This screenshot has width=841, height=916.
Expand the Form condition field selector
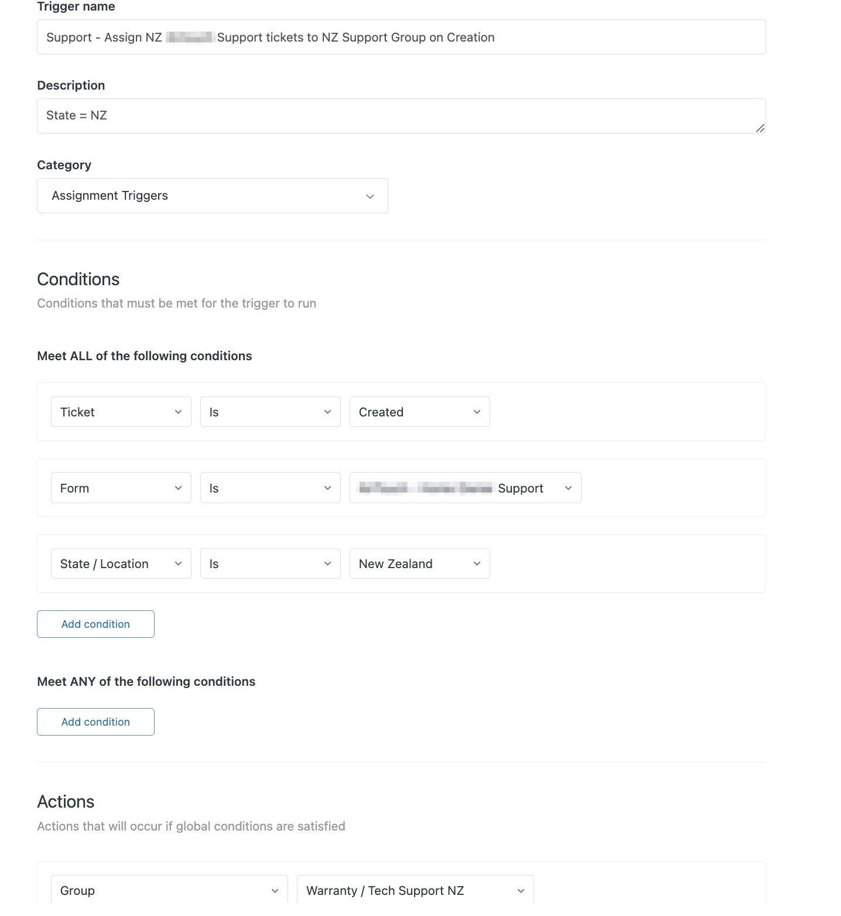[120, 487]
